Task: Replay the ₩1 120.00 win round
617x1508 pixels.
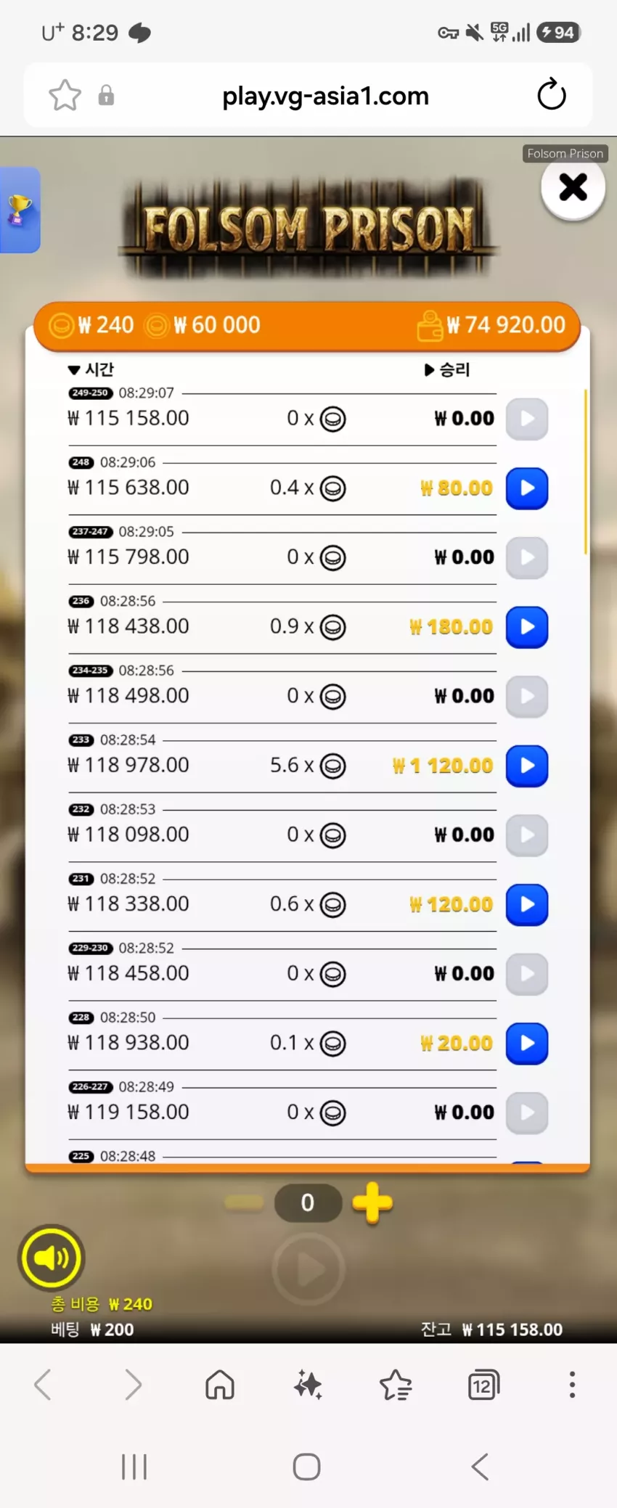Action: [x=527, y=766]
